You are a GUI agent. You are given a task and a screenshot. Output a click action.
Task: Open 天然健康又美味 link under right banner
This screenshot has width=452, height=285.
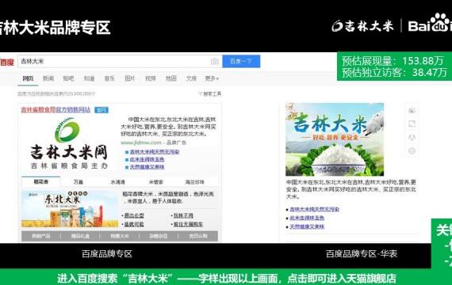coord(307,227)
